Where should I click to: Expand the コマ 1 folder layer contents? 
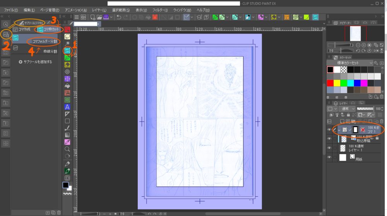pyautogui.click(x=339, y=130)
